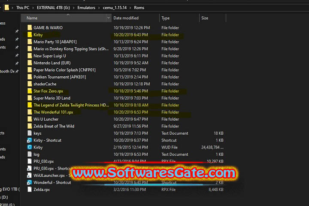Select The Wonderful 101.rpx folder icon

[x=30, y=112]
